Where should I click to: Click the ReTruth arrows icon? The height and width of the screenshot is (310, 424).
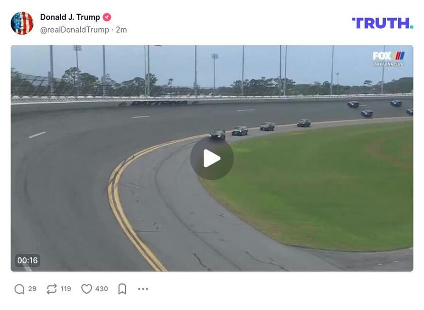51,289
